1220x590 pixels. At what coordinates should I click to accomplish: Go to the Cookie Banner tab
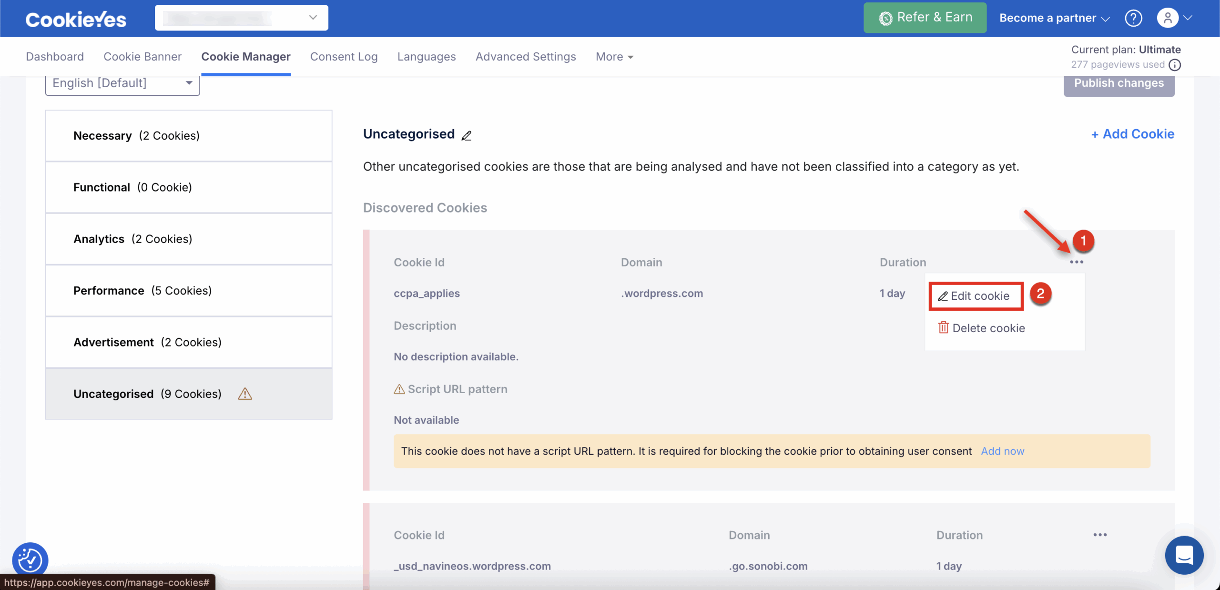[x=142, y=57]
